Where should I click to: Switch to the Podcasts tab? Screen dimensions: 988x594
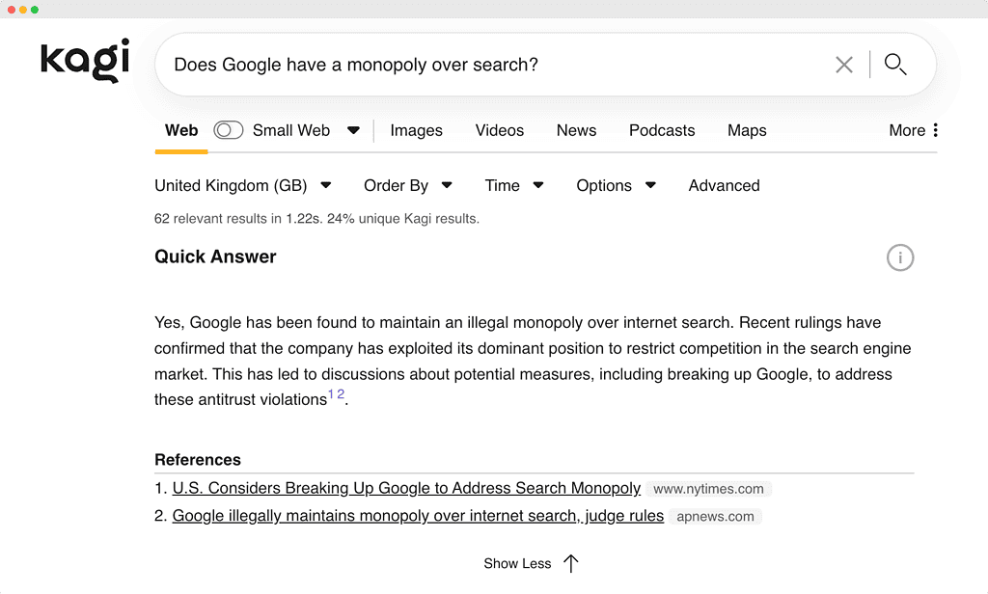pos(661,130)
